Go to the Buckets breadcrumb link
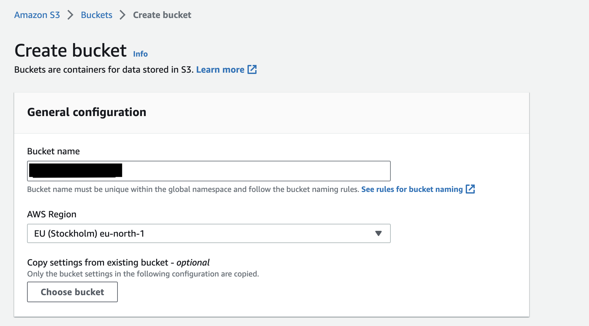The height and width of the screenshot is (326, 589). click(x=97, y=15)
